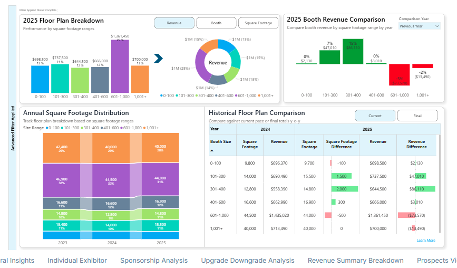Click the Booth Size sort arrow
Image resolution: width=457 pixels, height=268 pixels.
pyautogui.click(x=212, y=150)
